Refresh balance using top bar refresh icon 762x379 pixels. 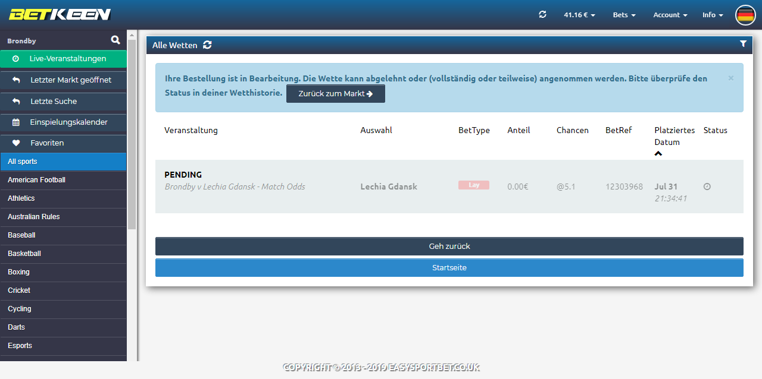pos(542,14)
